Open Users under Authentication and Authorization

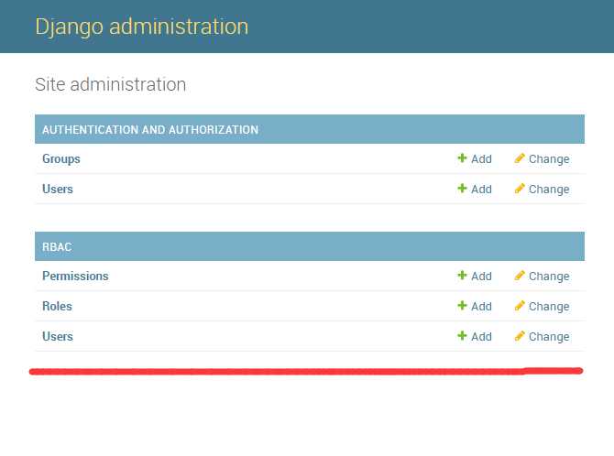click(58, 189)
